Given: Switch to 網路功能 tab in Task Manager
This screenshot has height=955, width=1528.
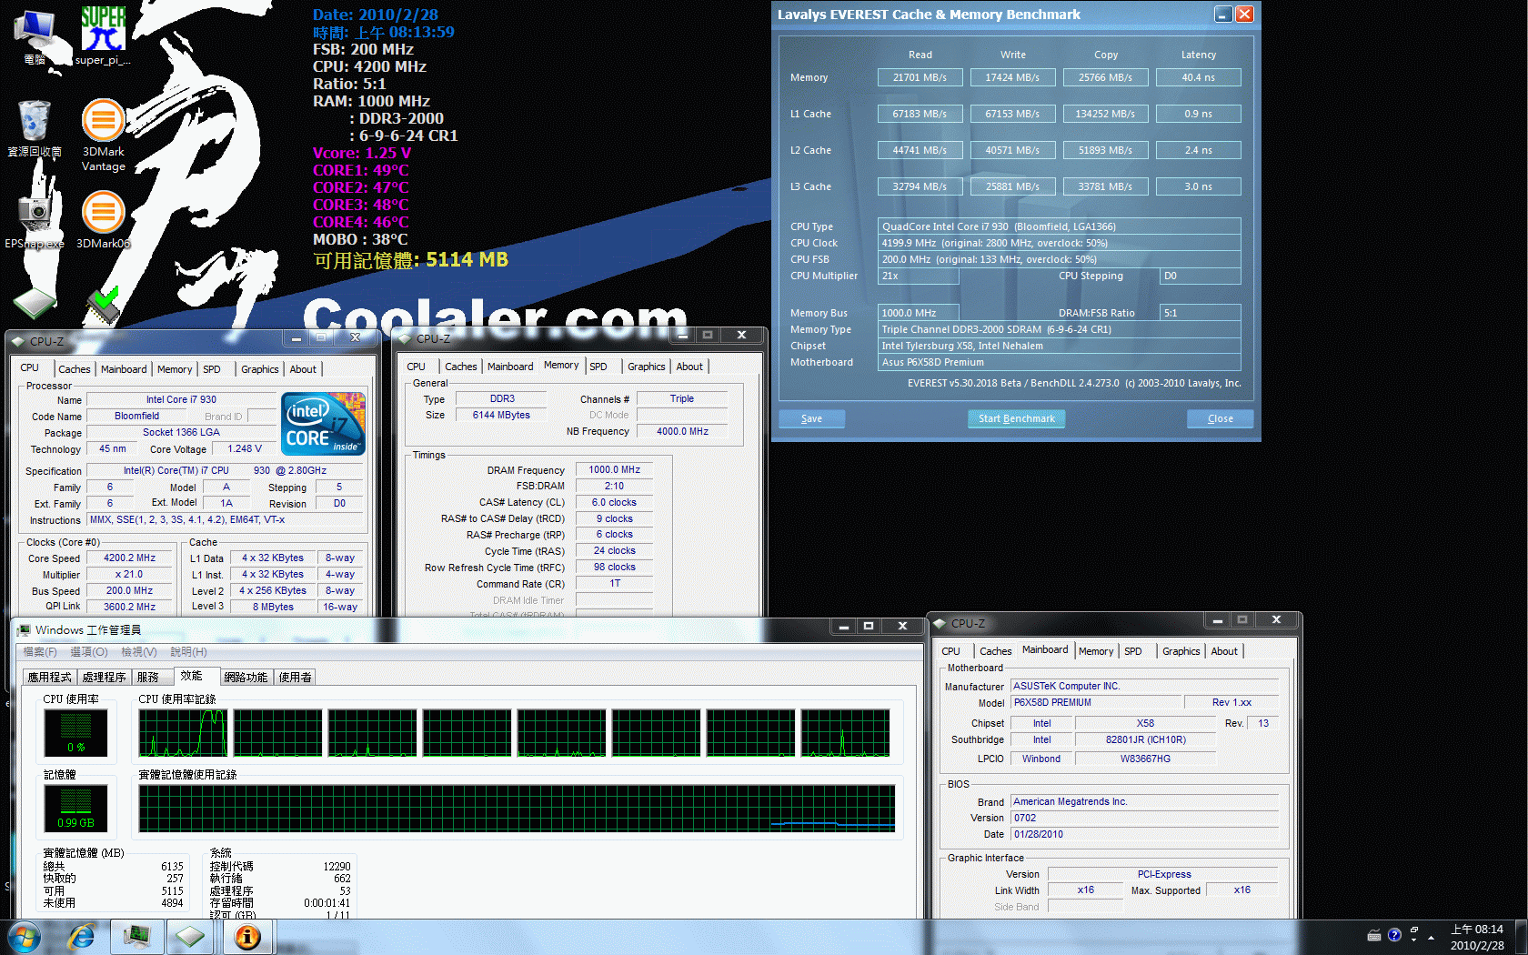Looking at the screenshot, I should [x=246, y=677].
